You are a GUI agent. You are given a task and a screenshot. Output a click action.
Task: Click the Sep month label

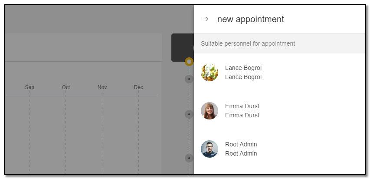tap(29, 87)
